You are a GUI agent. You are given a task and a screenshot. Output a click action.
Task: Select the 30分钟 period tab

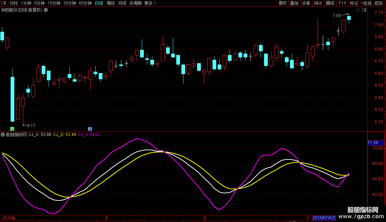point(69,3)
